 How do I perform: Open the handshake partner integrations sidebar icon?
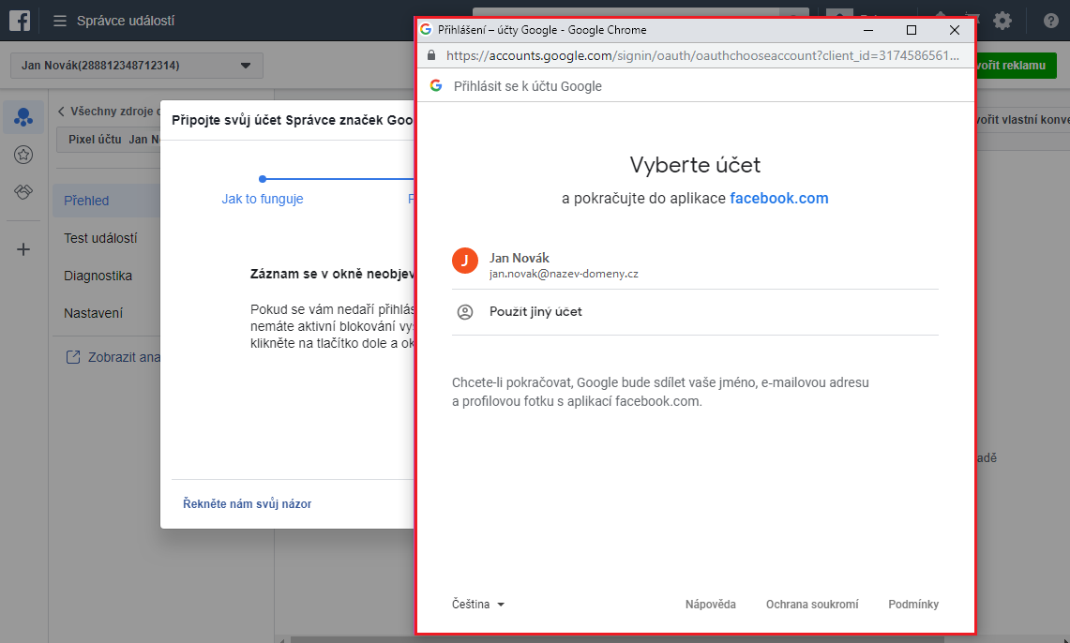click(23, 192)
